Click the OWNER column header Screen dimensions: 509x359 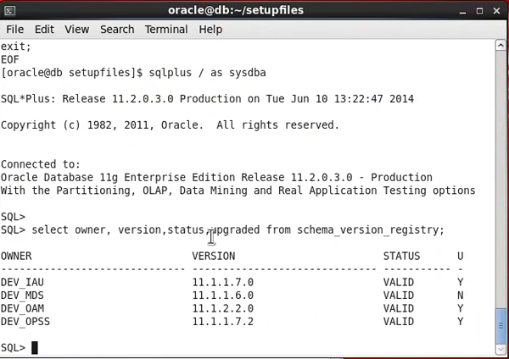[x=16, y=256]
